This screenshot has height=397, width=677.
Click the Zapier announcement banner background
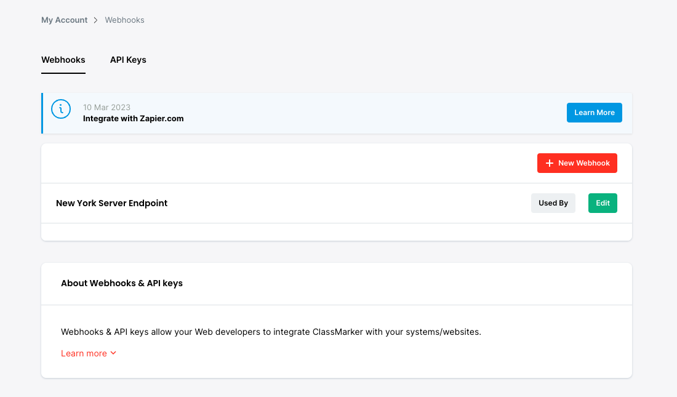tap(369, 113)
